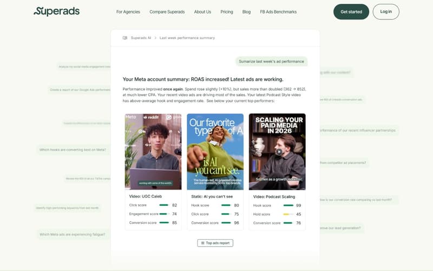Open the AI you can't see ad image
The image size is (433, 271).
click(215, 152)
